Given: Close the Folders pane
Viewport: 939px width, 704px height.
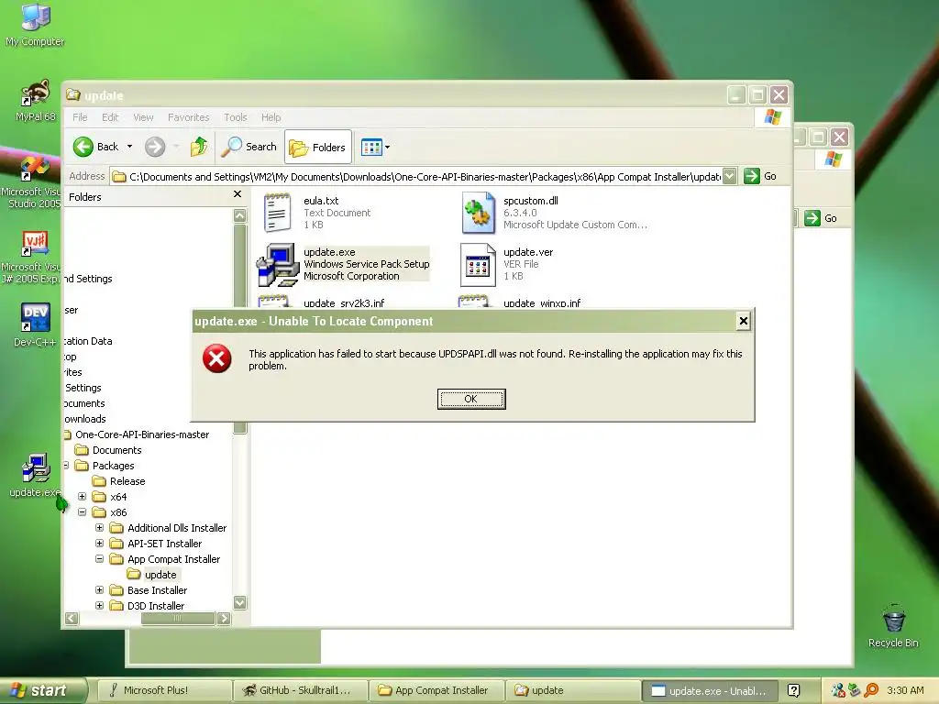Looking at the screenshot, I should click(238, 194).
